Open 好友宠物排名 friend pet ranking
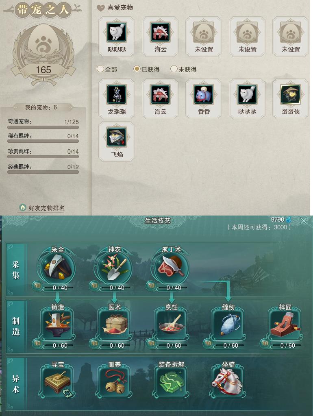The image size is (313, 416). [42, 208]
